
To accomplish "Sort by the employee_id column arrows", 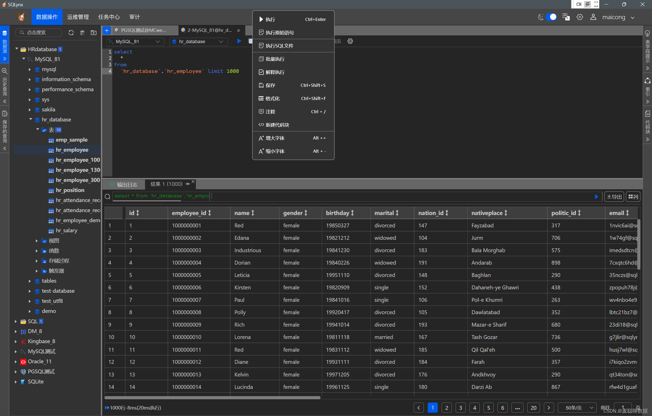I will 210,213.
